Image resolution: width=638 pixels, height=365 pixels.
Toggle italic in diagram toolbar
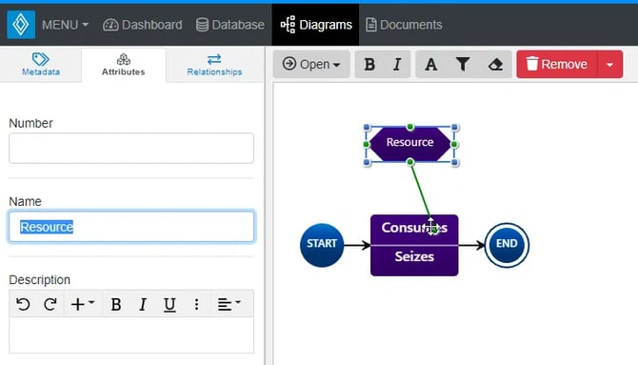397,64
